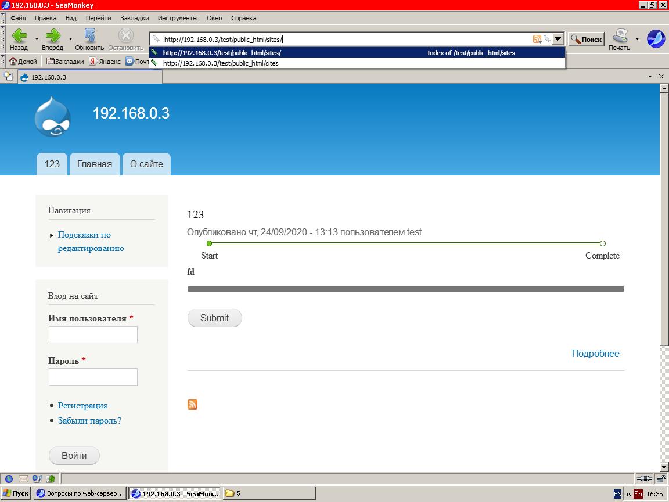The image size is (669, 502).
Task: Open the print options dropdown beside Печать
Action: pos(637,40)
